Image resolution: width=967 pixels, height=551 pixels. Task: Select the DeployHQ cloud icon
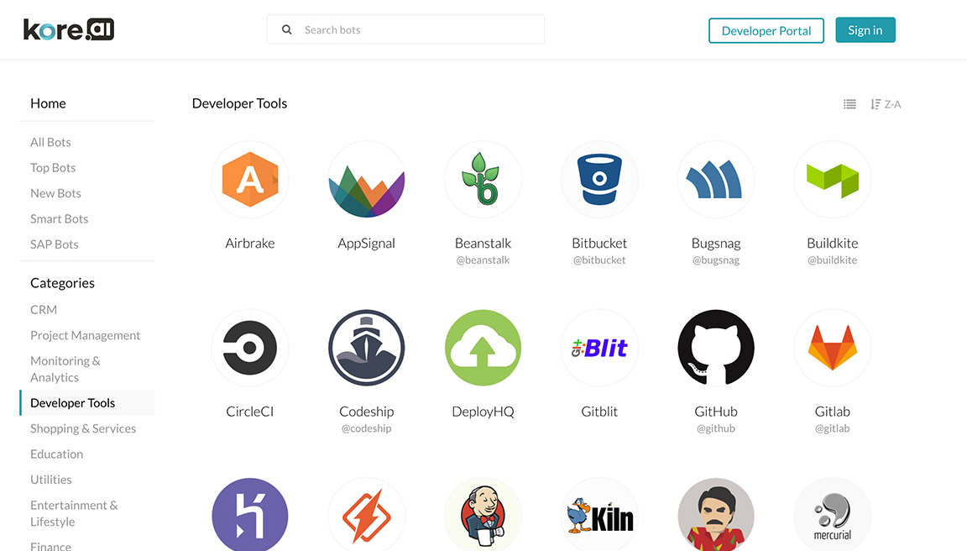coord(483,348)
